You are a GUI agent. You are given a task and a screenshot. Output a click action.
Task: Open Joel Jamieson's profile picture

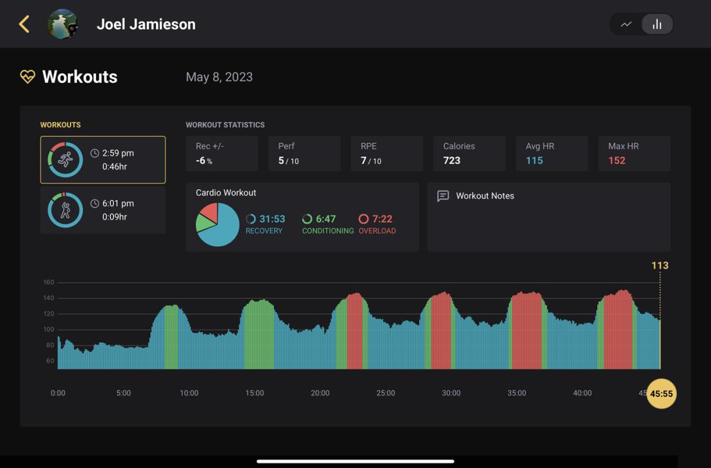pos(63,24)
